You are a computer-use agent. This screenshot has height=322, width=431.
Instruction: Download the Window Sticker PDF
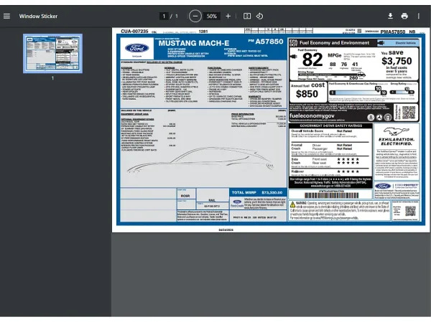point(390,16)
